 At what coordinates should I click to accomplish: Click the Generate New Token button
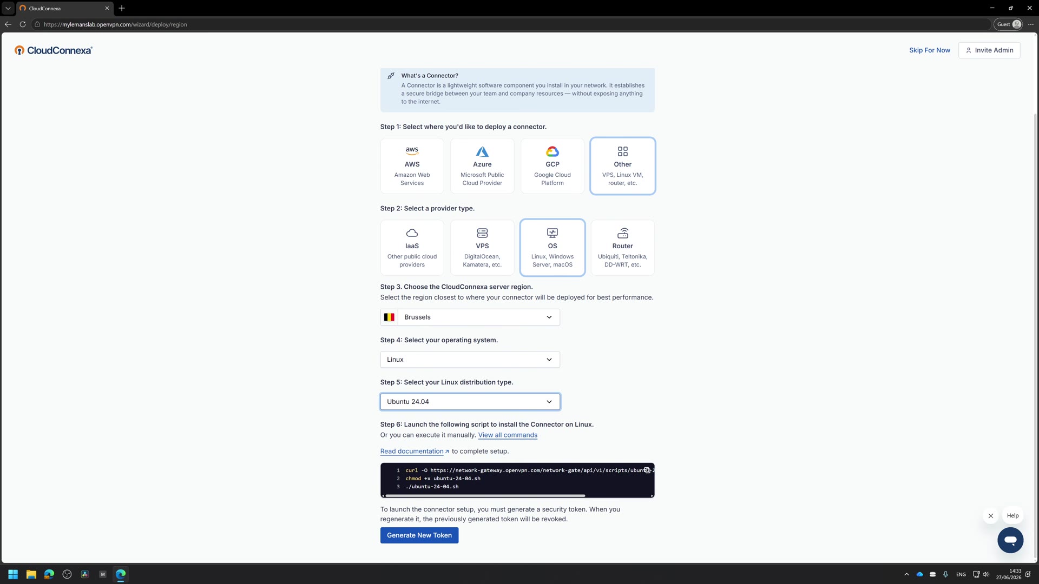point(419,535)
